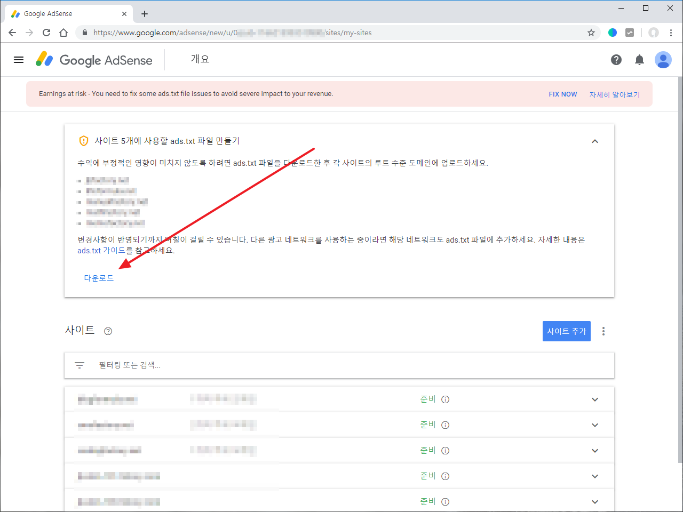Image resolution: width=683 pixels, height=512 pixels.
Task: Click the help icon next to 사이트 heading
Action: 108,331
